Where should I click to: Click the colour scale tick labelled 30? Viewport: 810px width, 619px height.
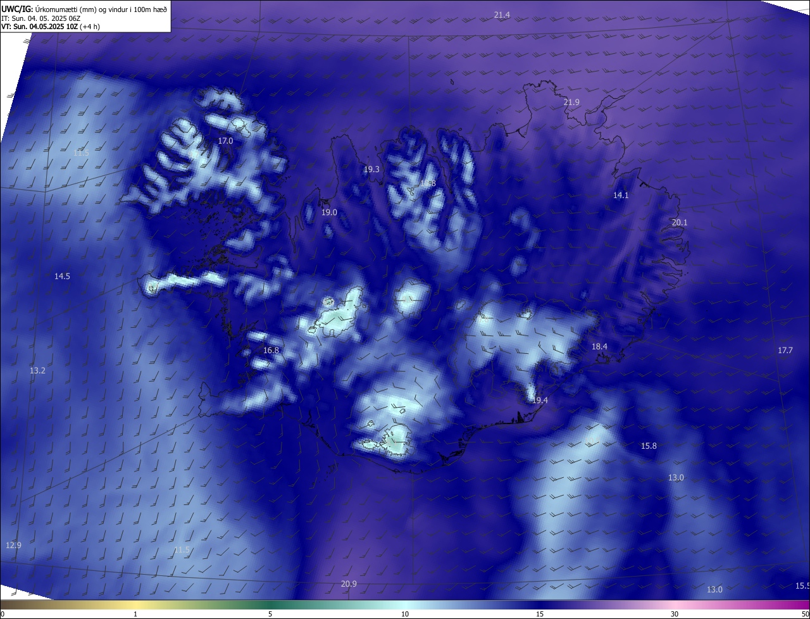(675, 614)
